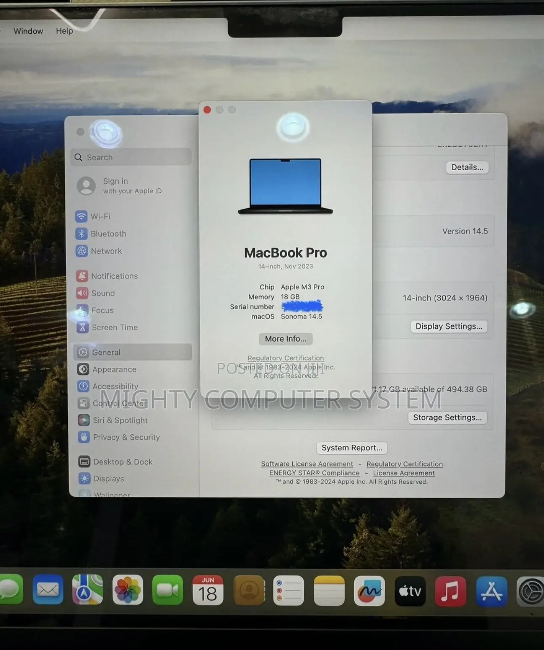This screenshot has width=544, height=650.
Task: Launch FaceTime from the Dock
Action: point(167,590)
